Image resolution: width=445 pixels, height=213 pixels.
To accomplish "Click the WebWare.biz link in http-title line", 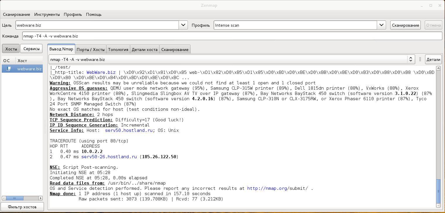I will coord(101,72).
